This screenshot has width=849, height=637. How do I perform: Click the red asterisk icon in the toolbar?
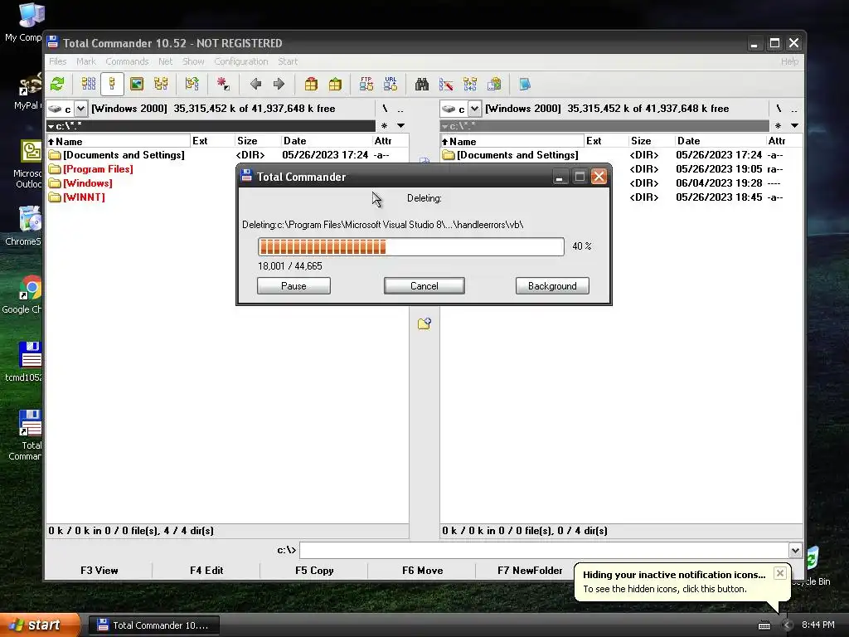(x=222, y=84)
